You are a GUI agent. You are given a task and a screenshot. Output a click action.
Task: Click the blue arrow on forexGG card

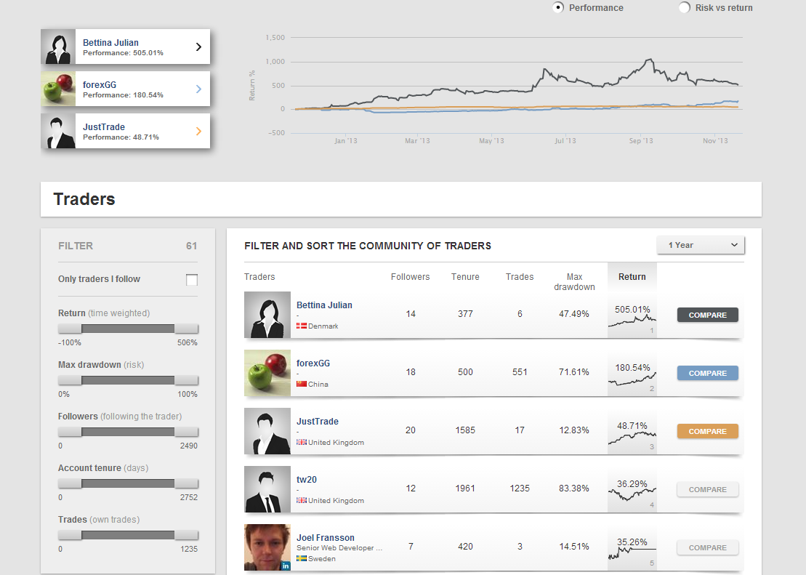(x=198, y=89)
